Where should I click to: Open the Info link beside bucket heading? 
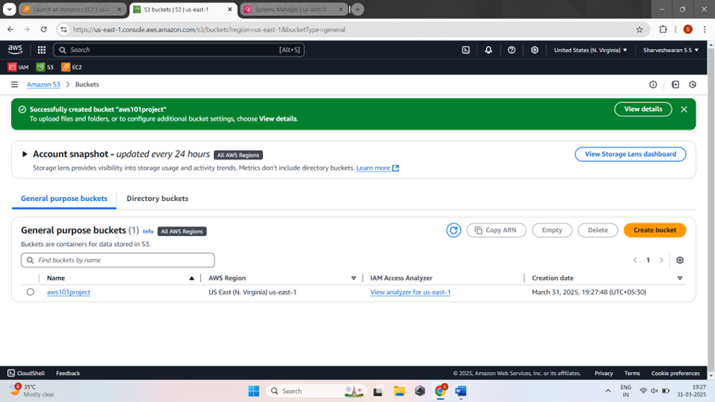tap(148, 232)
